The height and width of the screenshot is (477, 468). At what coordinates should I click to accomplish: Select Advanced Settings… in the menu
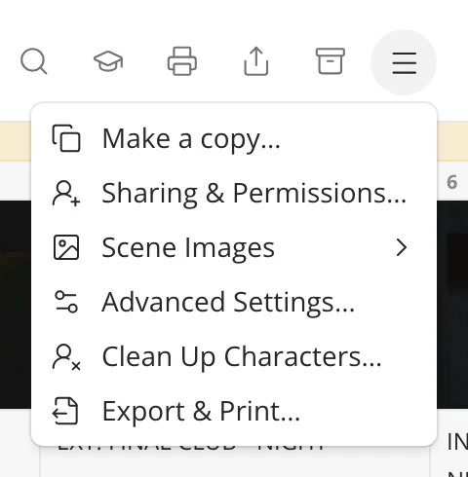tap(234, 302)
